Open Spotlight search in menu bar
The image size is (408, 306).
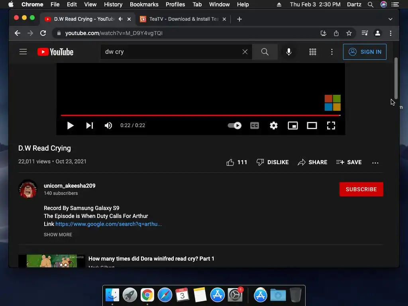coord(371,4)
